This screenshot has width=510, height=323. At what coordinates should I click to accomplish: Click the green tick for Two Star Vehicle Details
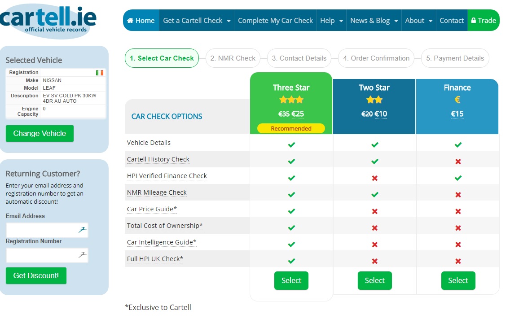point(375,144)
